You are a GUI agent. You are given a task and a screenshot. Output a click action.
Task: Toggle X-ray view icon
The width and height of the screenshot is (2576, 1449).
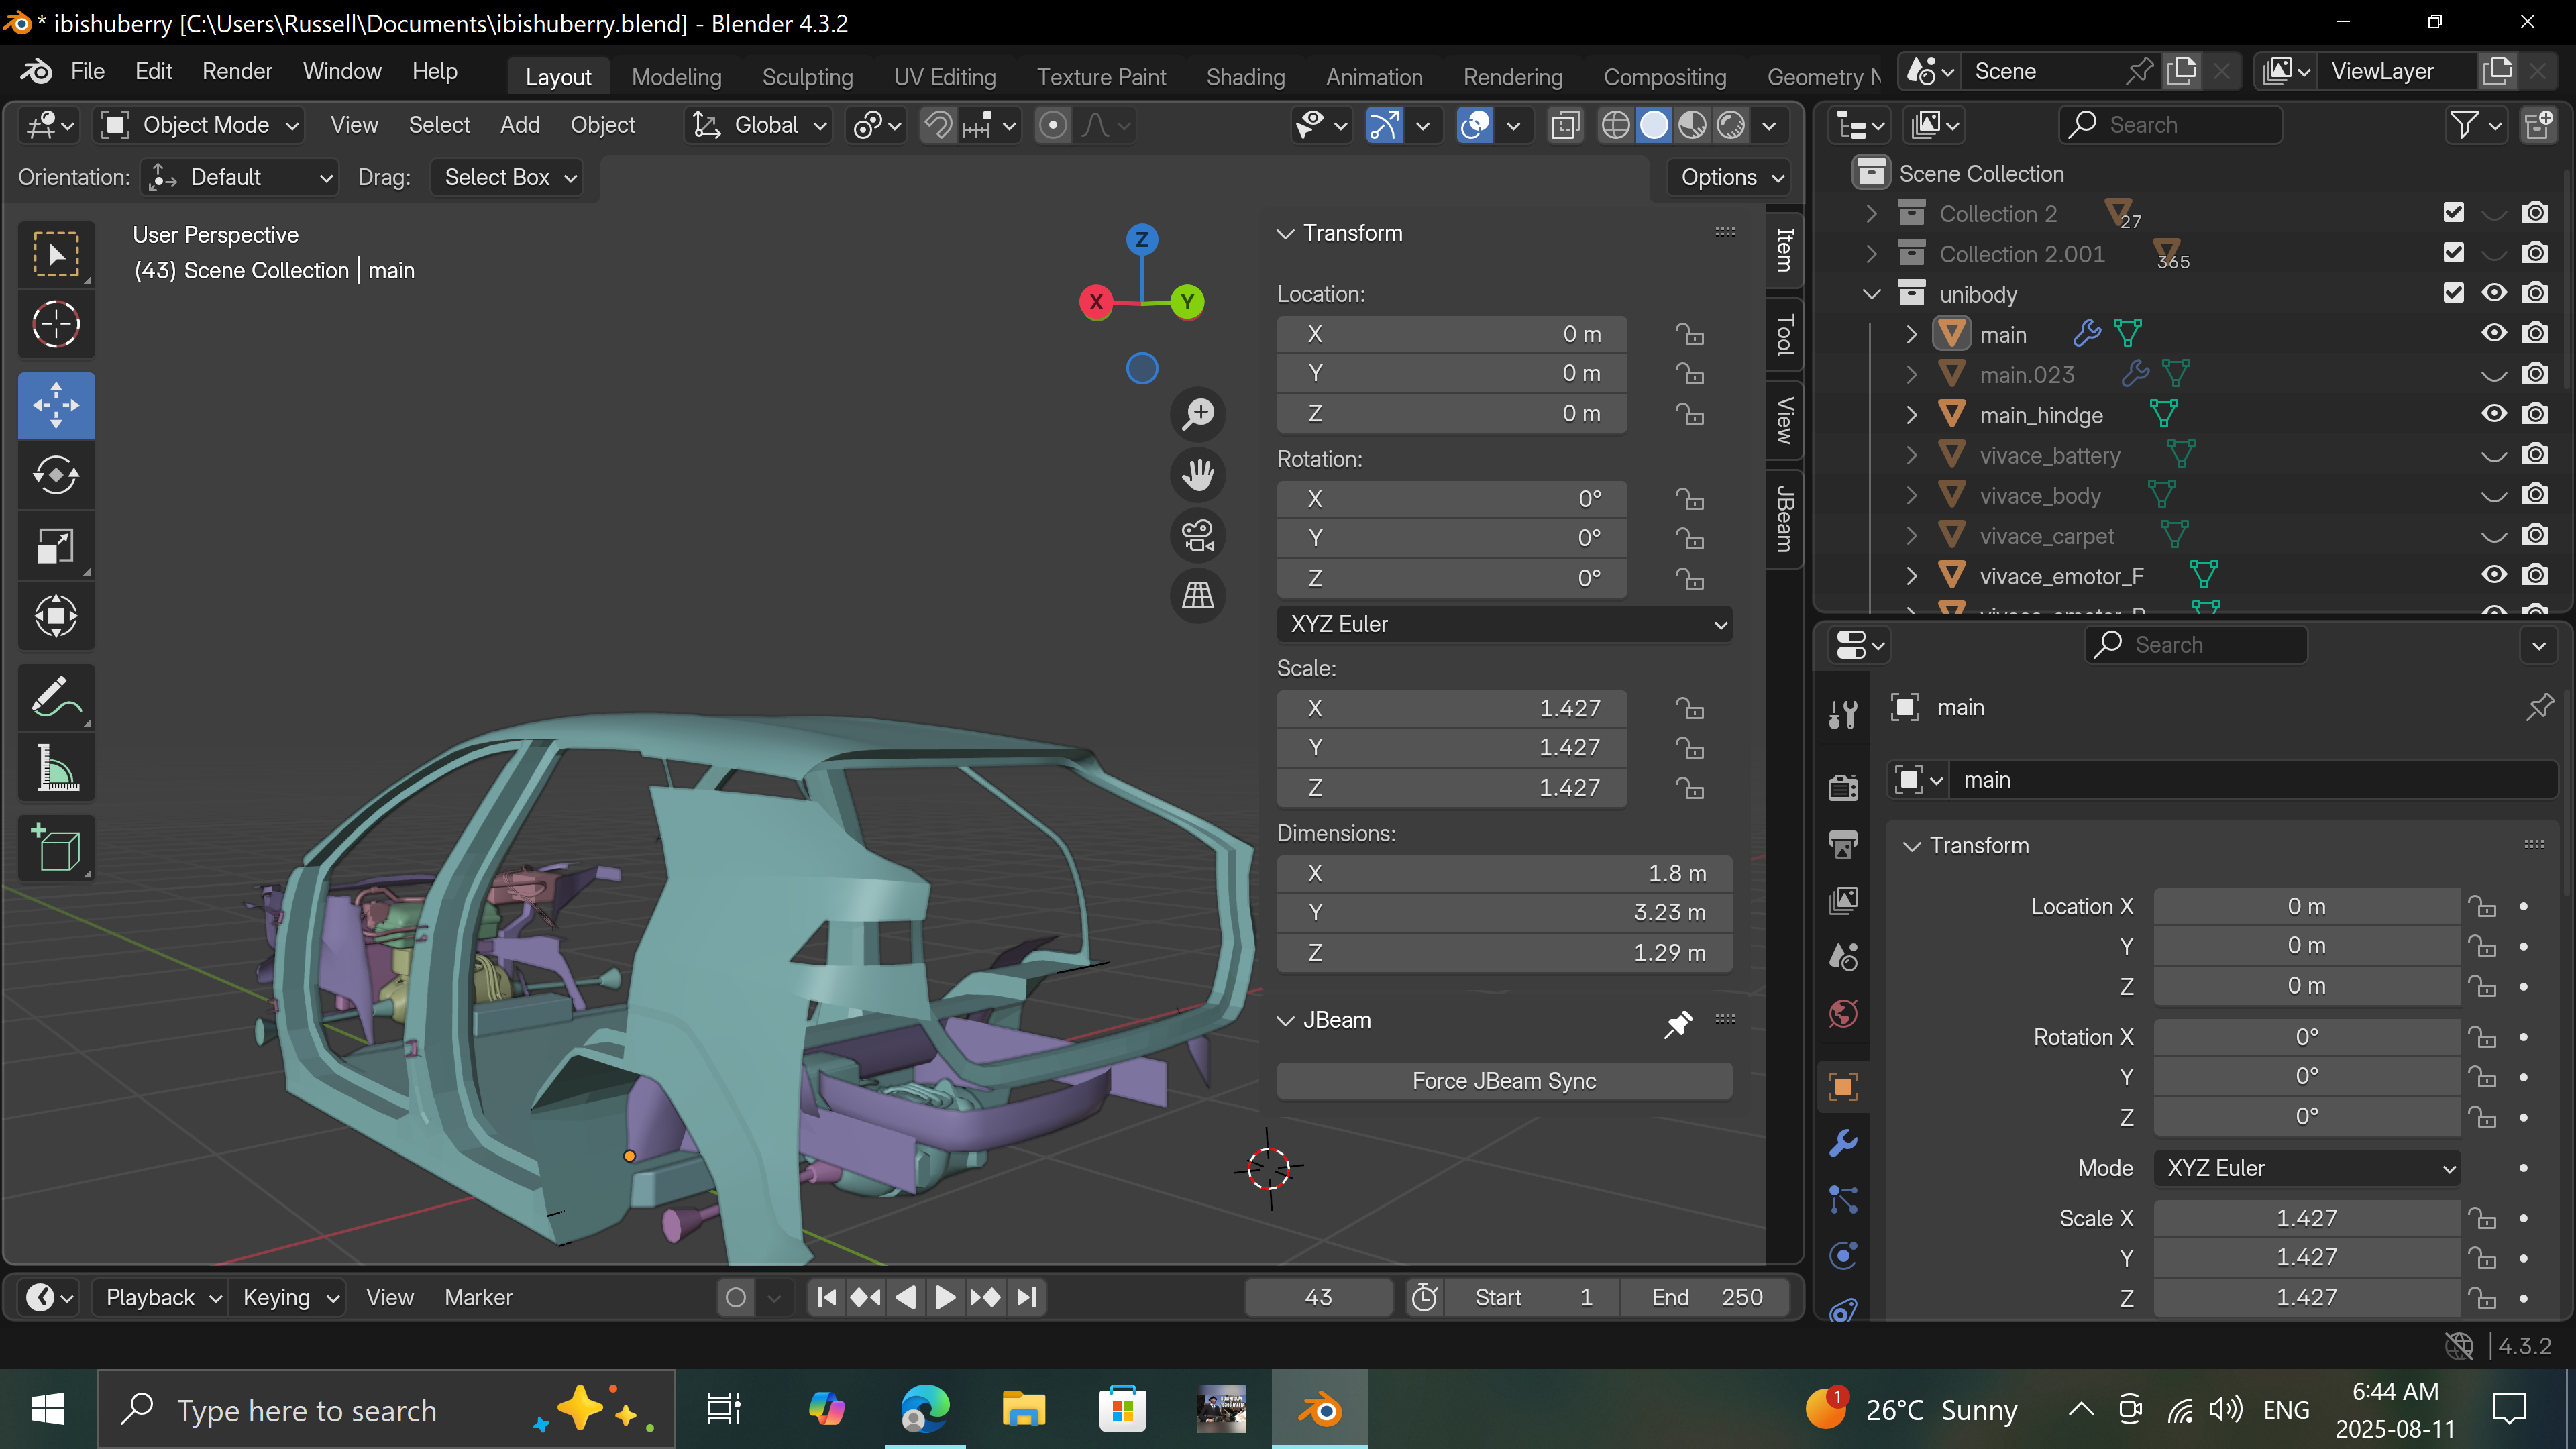click(1565, 125)
